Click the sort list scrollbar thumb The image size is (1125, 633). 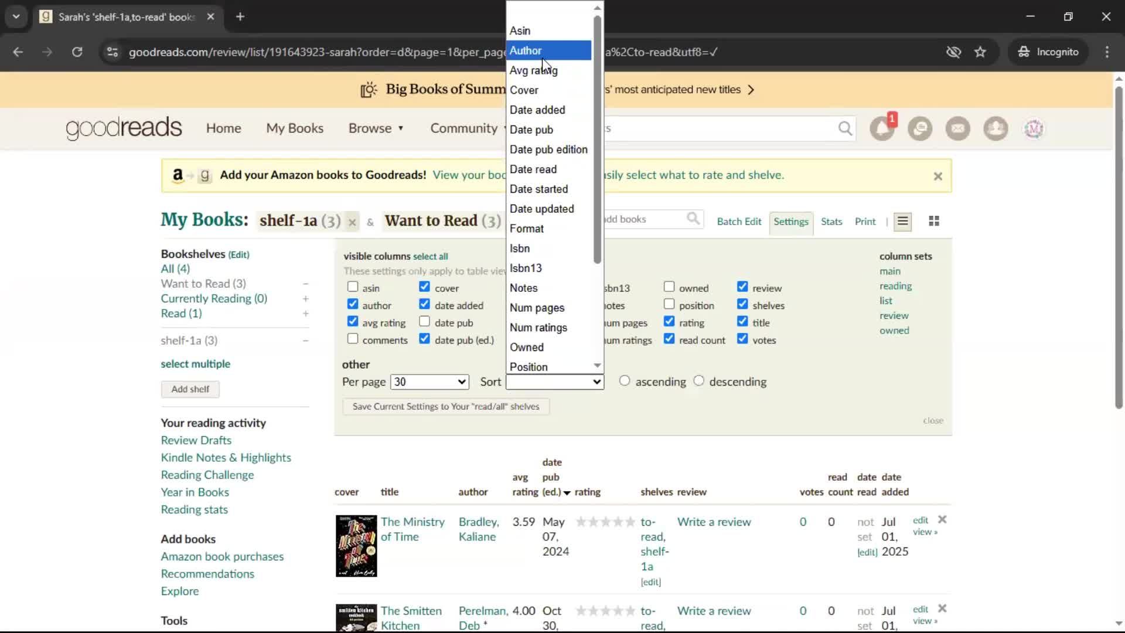[597, 139]
